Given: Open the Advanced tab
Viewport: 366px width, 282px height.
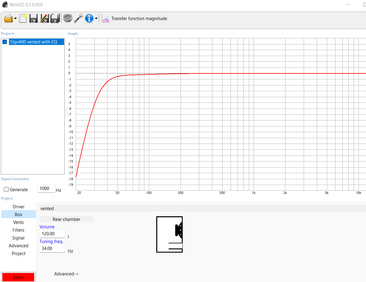Looking at the screenshot, I should (19, 246).
